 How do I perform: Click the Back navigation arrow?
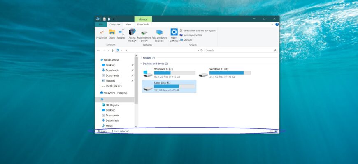pyautogui.click(x=98, y=50)
